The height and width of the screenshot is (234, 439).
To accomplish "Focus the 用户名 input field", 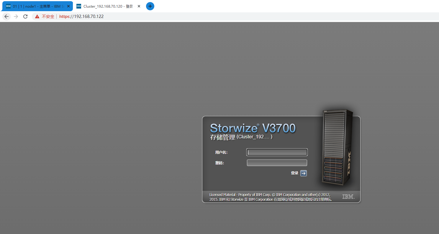I will (277, 152).
